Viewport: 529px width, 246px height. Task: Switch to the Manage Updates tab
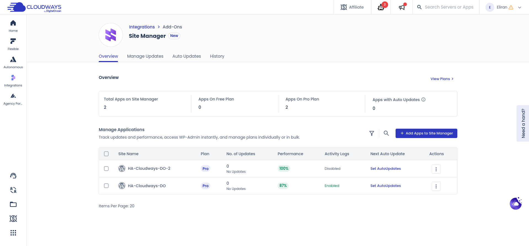[145, 56]
